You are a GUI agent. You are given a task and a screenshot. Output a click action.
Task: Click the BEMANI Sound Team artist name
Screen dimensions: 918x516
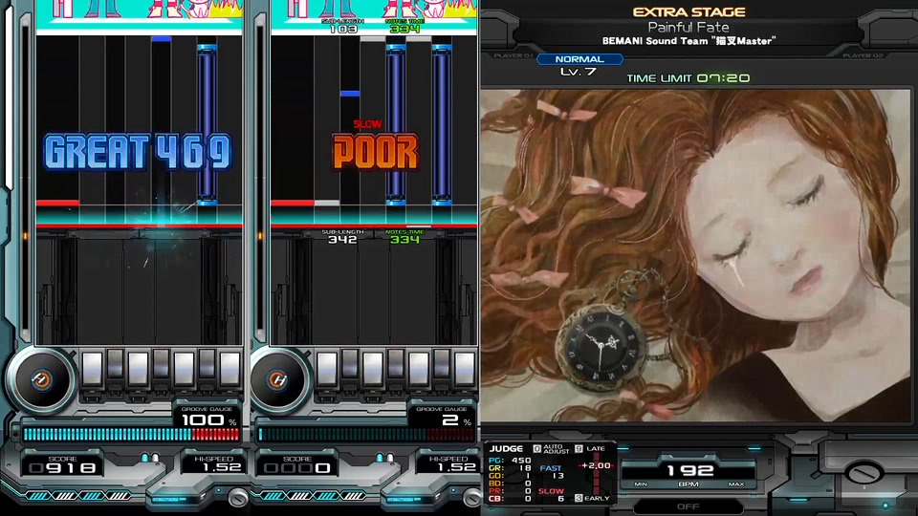(x=688, y=41)
